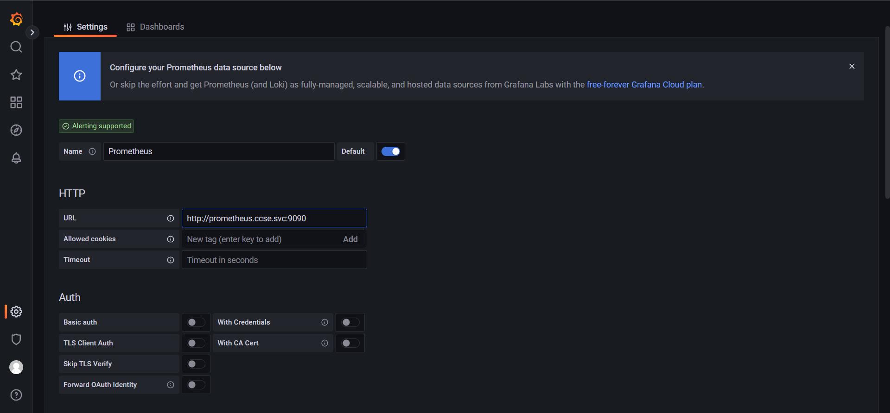This screenshot has height=413, width=890.
Task: Click the Grafana logo home icon
Action: [x=16, y=19]
